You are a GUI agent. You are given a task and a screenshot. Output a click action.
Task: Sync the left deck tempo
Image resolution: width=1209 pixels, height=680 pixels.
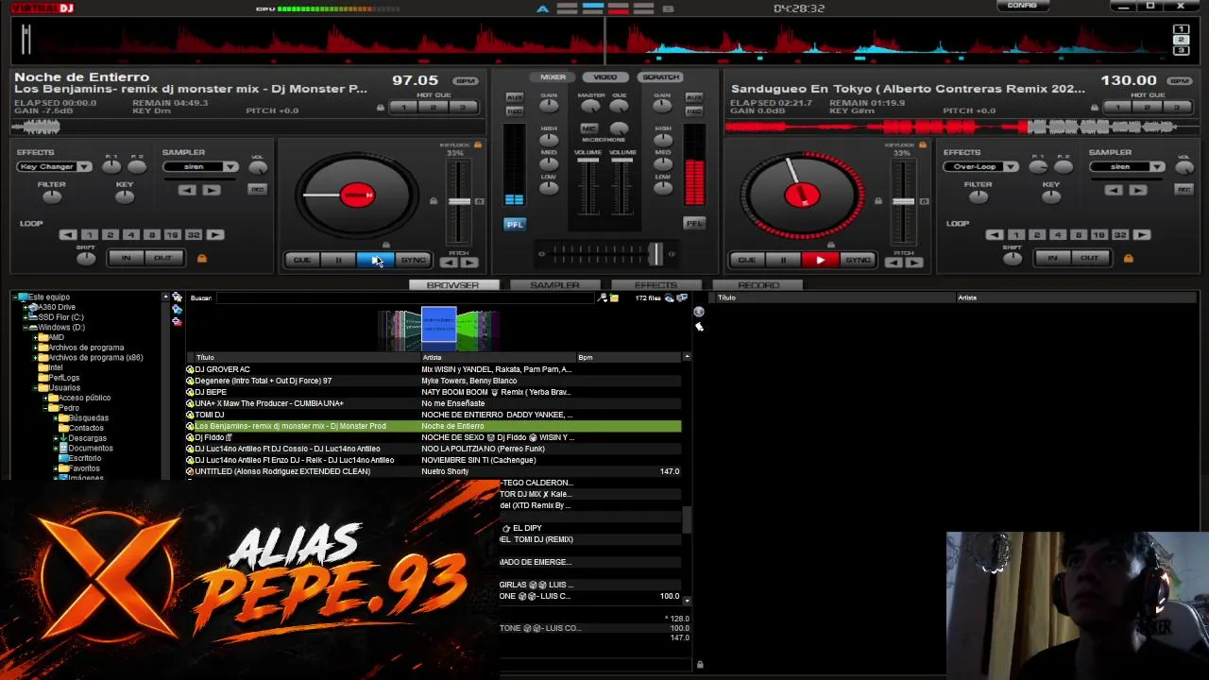click(x=413, y=260)
